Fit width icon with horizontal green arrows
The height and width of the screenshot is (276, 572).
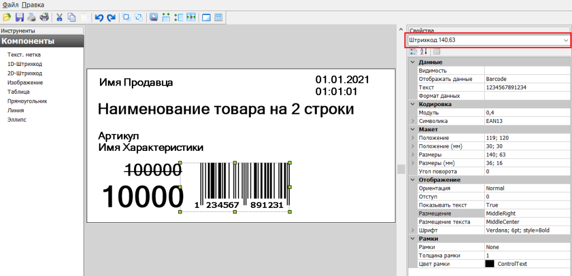coord(166,17)
